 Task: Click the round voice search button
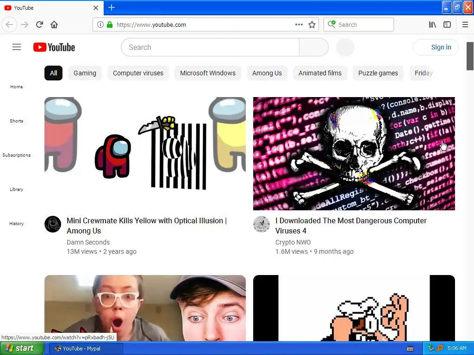click(x=345, y=48)
